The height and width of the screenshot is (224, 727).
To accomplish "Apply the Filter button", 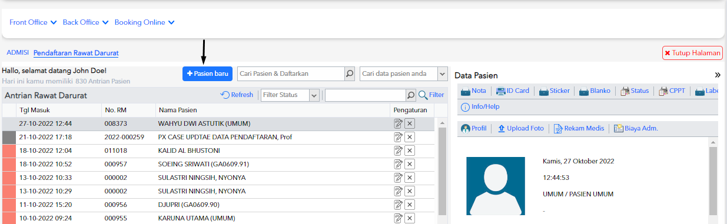I will coord(431,95).
